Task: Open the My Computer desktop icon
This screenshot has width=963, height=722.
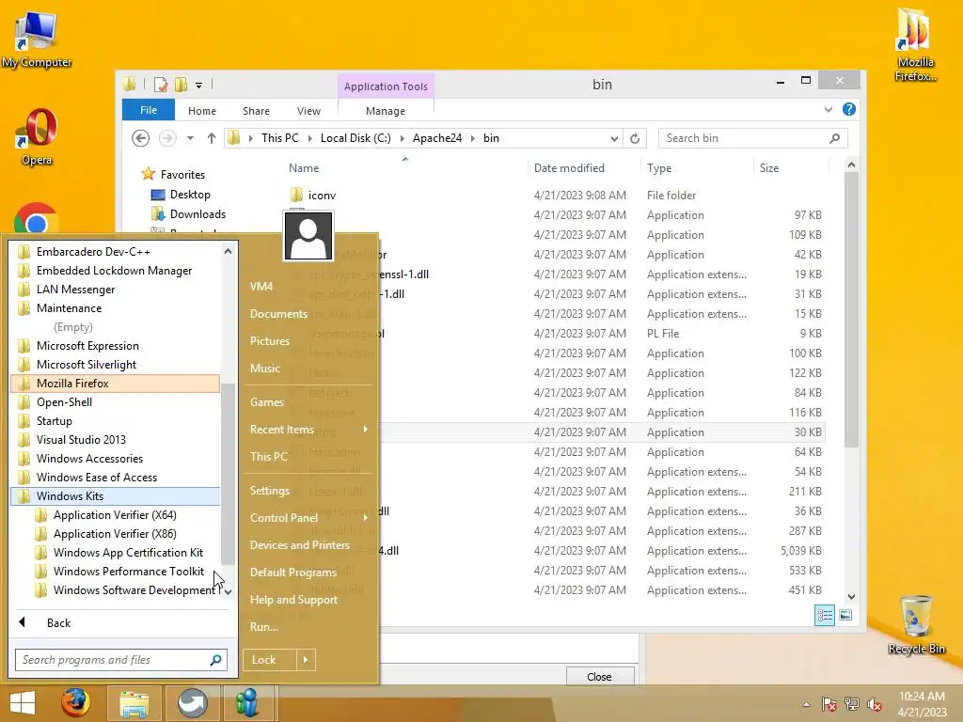Action: point(37,39)
